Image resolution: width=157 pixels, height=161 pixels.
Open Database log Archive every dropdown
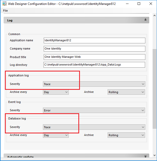click(56, 135)
